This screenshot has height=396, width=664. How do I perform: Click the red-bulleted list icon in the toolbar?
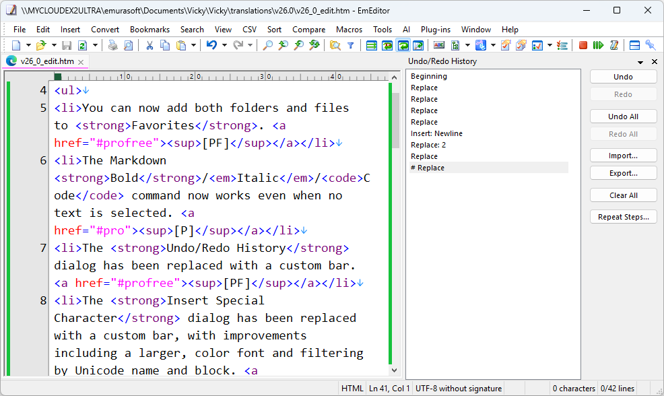pos(562,45)
